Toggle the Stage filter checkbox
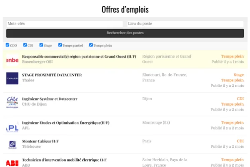Screen dimensions: 250x167 click(x=41, y=45)
